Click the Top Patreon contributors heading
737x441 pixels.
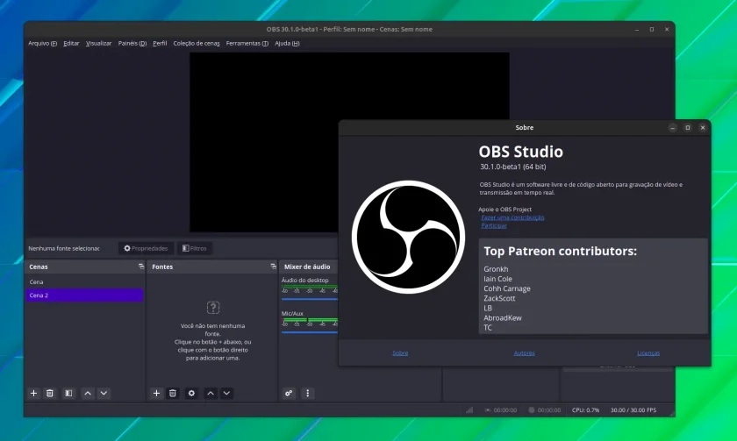[x=561, y=252]
